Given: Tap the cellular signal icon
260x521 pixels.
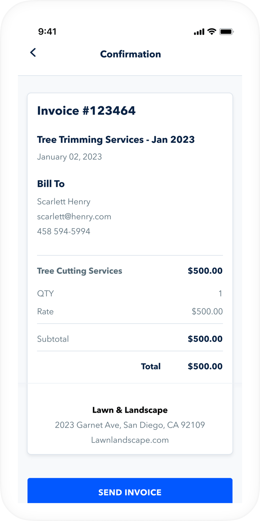Looking at the screenshot, I should pos(199,32).
